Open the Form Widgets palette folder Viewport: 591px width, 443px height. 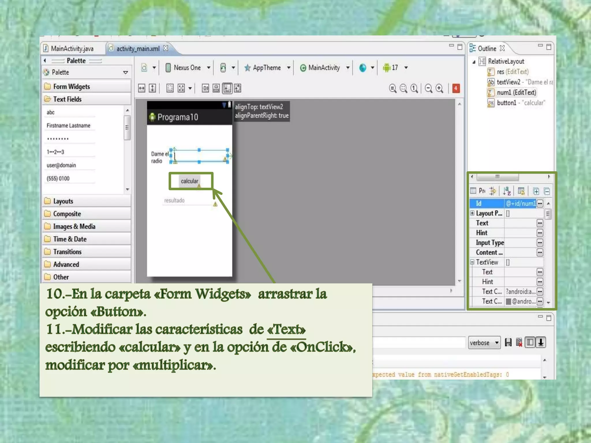pos(72,87)
